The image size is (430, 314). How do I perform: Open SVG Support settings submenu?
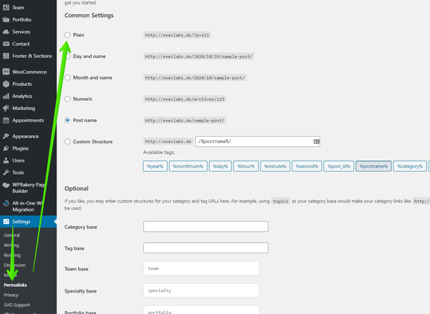(x=17, y=305)
